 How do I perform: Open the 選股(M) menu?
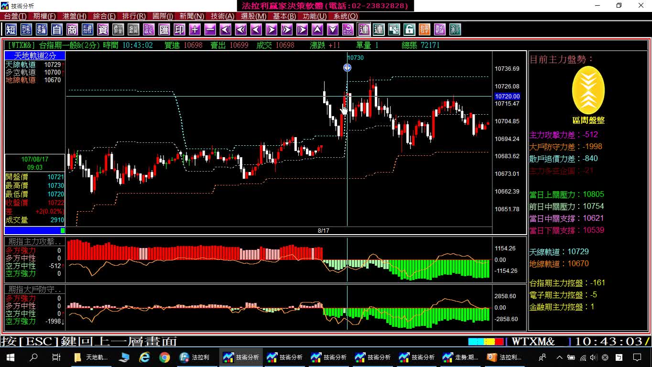click(x=253, y=16)
